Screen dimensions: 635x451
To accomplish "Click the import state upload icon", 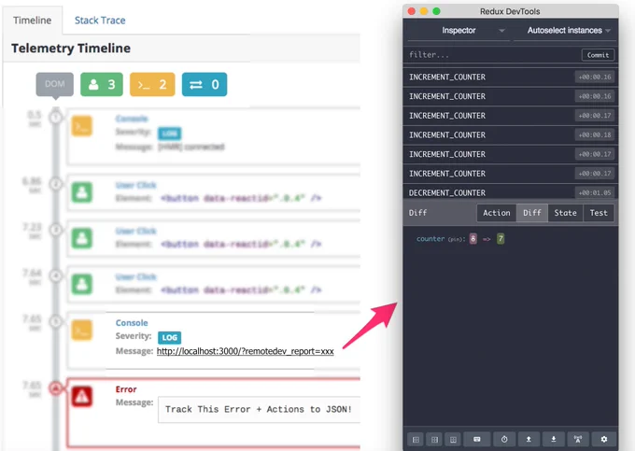I will point(529,439).
